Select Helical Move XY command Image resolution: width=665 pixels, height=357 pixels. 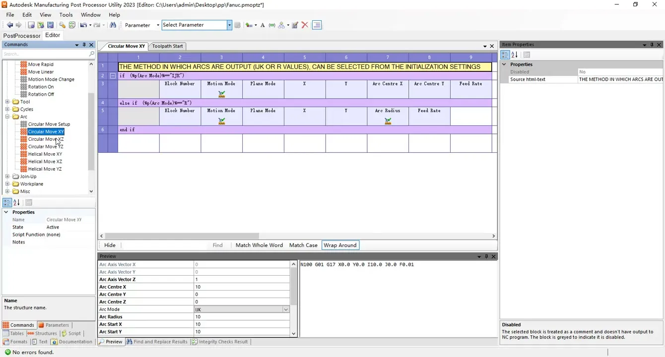45,154
